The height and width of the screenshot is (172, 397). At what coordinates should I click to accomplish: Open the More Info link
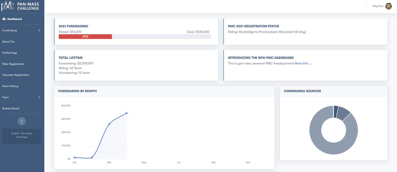(x=303, y=63)
